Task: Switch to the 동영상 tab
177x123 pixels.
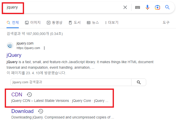Action: coord(55,23)
